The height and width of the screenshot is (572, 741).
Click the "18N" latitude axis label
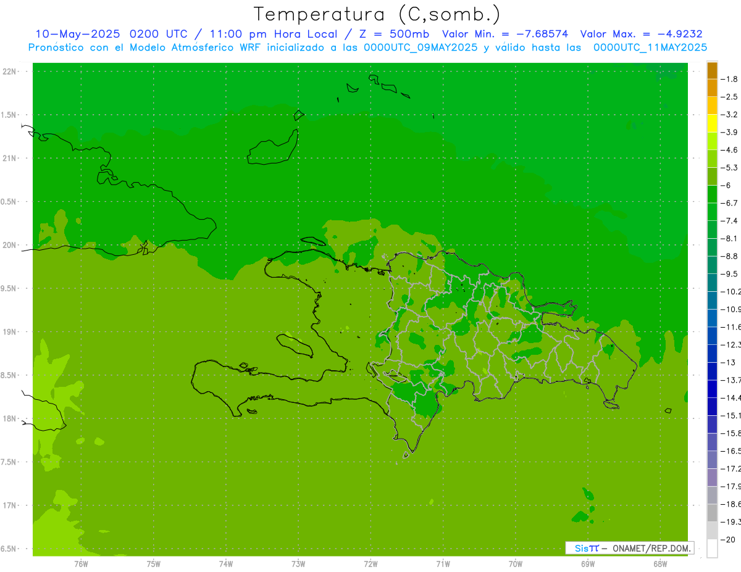coord(10,418)
